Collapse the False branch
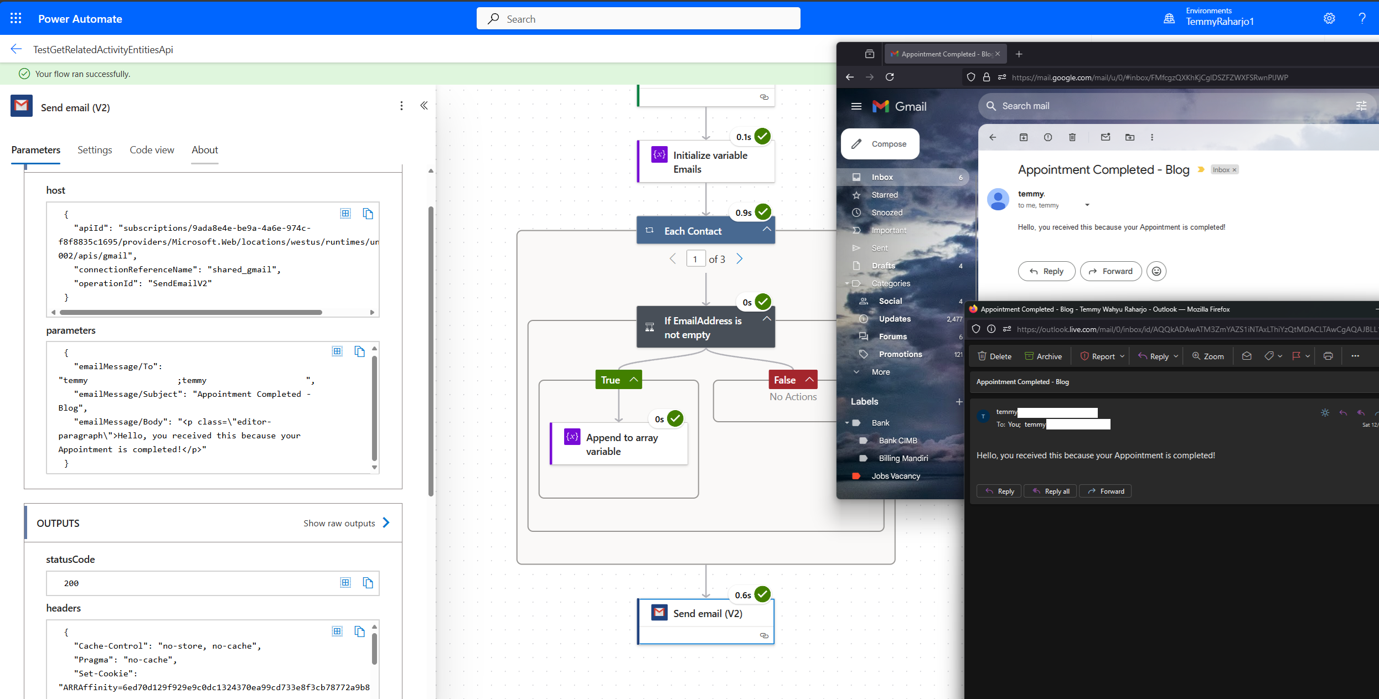Viewport: 1379px width, 699px height. tap(809, 380)
